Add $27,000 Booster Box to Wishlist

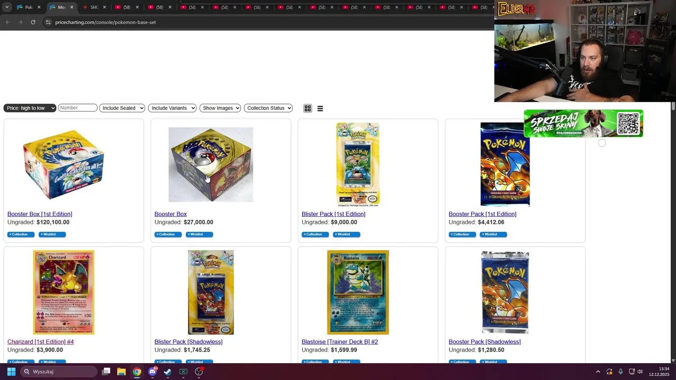(199, 234)
